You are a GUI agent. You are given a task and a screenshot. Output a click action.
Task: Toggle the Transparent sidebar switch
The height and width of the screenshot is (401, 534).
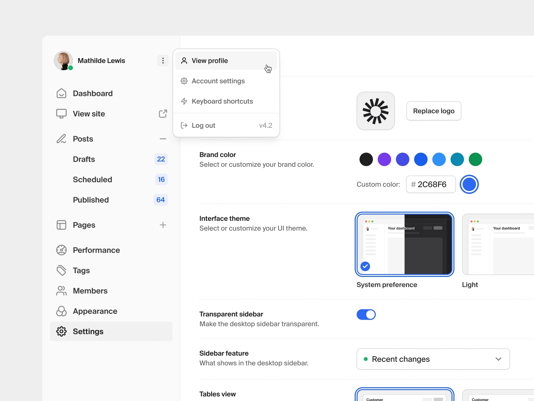(366, 314)
